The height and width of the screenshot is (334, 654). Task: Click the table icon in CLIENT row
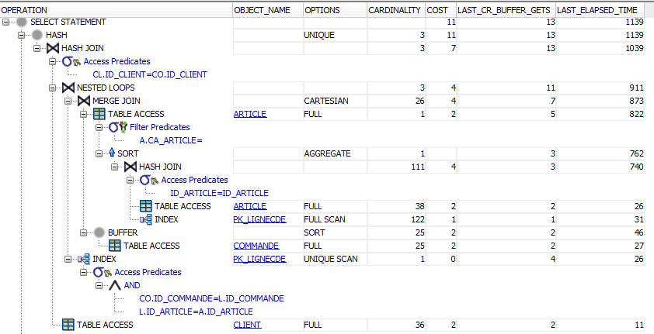point(68,325)
